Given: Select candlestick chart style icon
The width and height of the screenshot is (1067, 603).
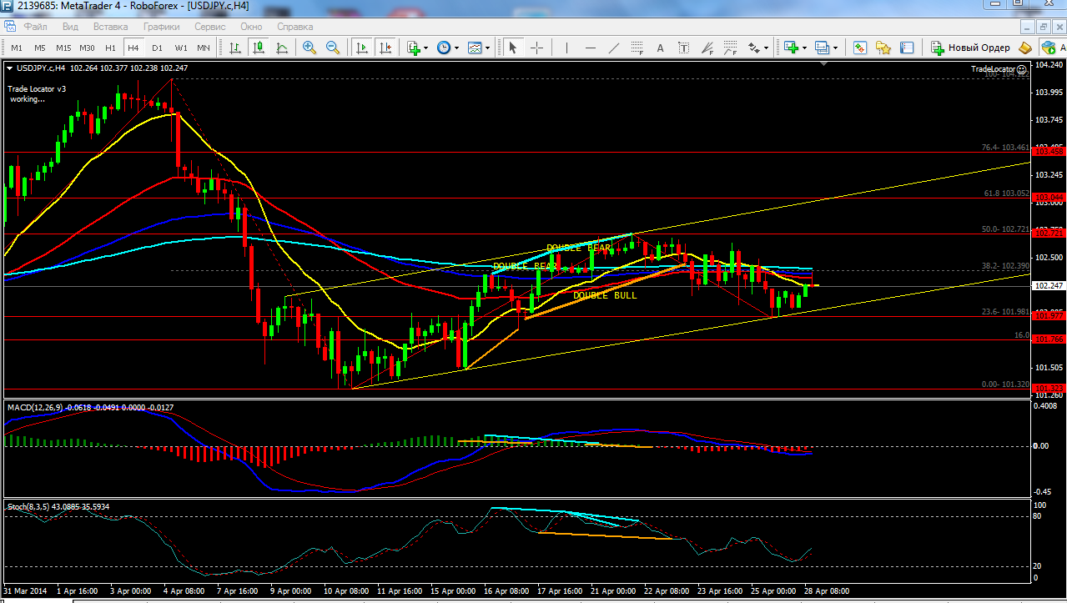Looking at the screenshot, I should point(259,48).
